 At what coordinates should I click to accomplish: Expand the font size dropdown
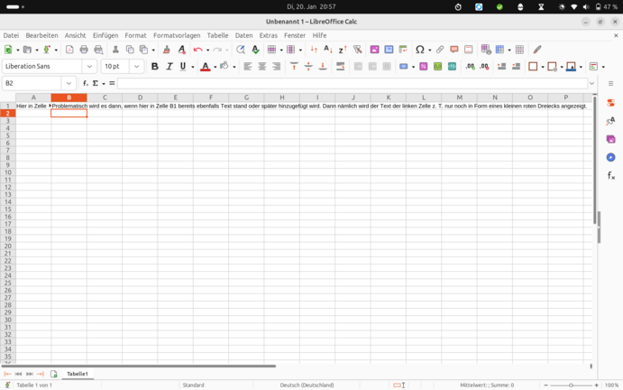click(x=137, y=67)
